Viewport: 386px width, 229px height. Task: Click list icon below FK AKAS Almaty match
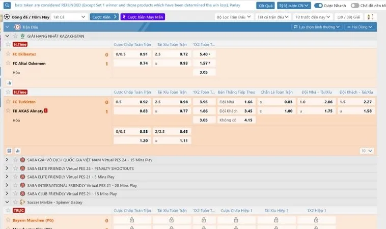point(9,151)
